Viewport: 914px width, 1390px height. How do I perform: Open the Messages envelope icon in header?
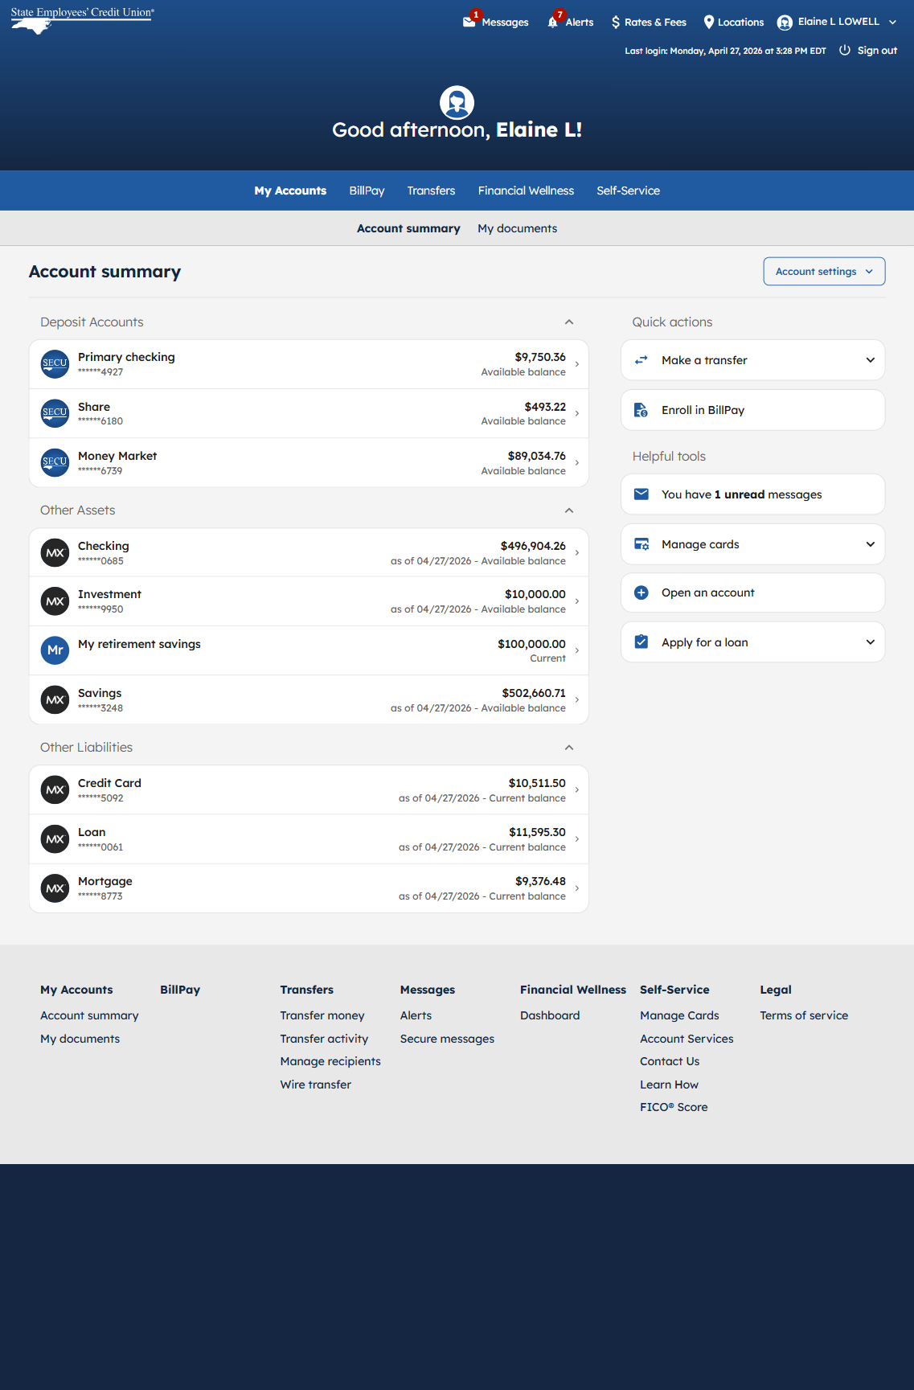point(469,22)
